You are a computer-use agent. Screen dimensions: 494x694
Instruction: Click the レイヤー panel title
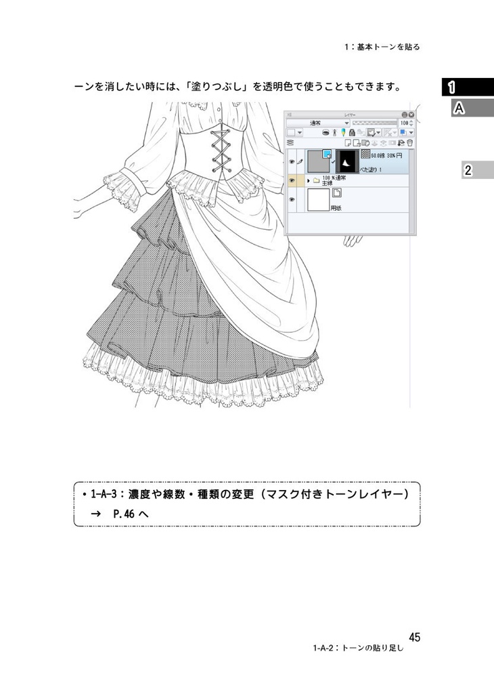tap(350, 115)
